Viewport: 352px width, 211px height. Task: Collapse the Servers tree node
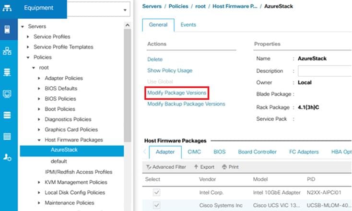coord(23,27)
